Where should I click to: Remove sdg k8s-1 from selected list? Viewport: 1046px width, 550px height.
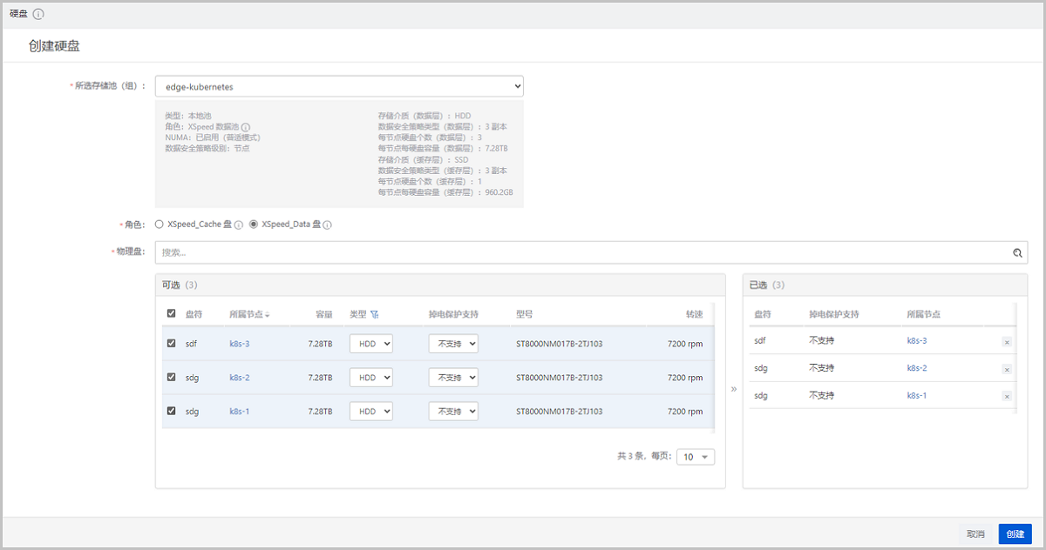(x=1007, y=397)
